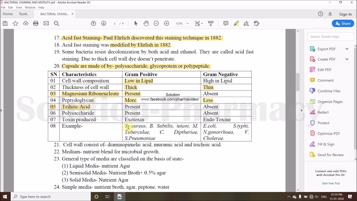Screen dimensions: 357x201
Task: Click the 'Magnesium Riboneucleate' table cell
Action: click(91, 94)
